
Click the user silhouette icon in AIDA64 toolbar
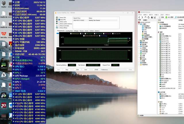[152, 17]
